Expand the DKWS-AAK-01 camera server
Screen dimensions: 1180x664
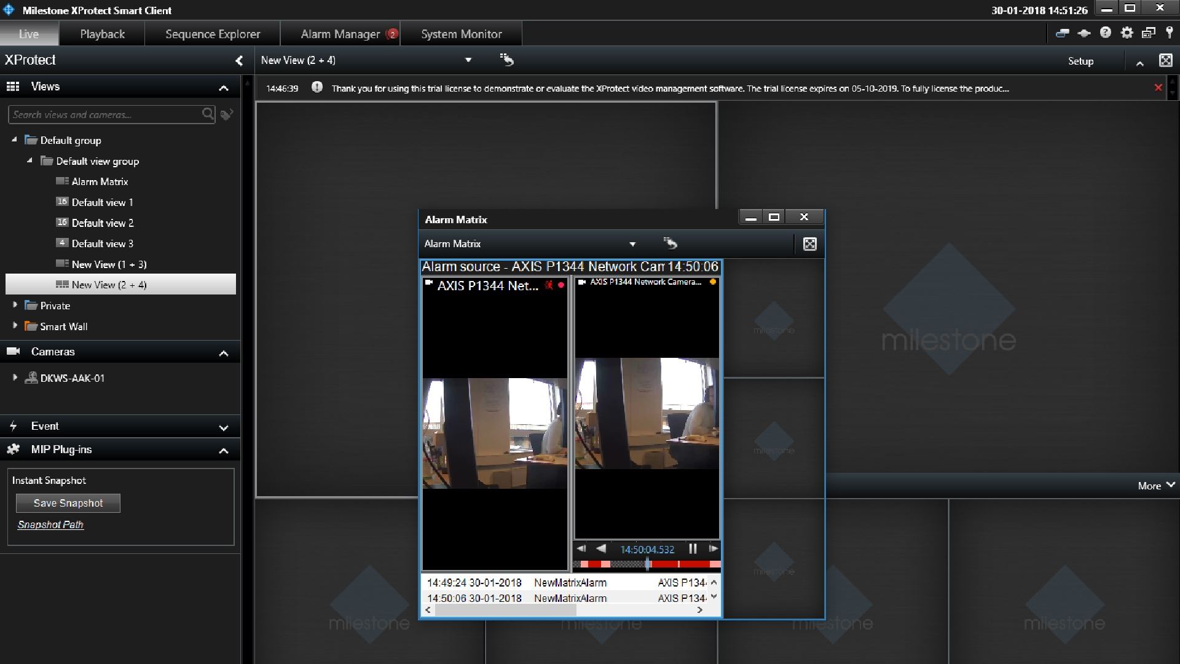click(15, 377)
